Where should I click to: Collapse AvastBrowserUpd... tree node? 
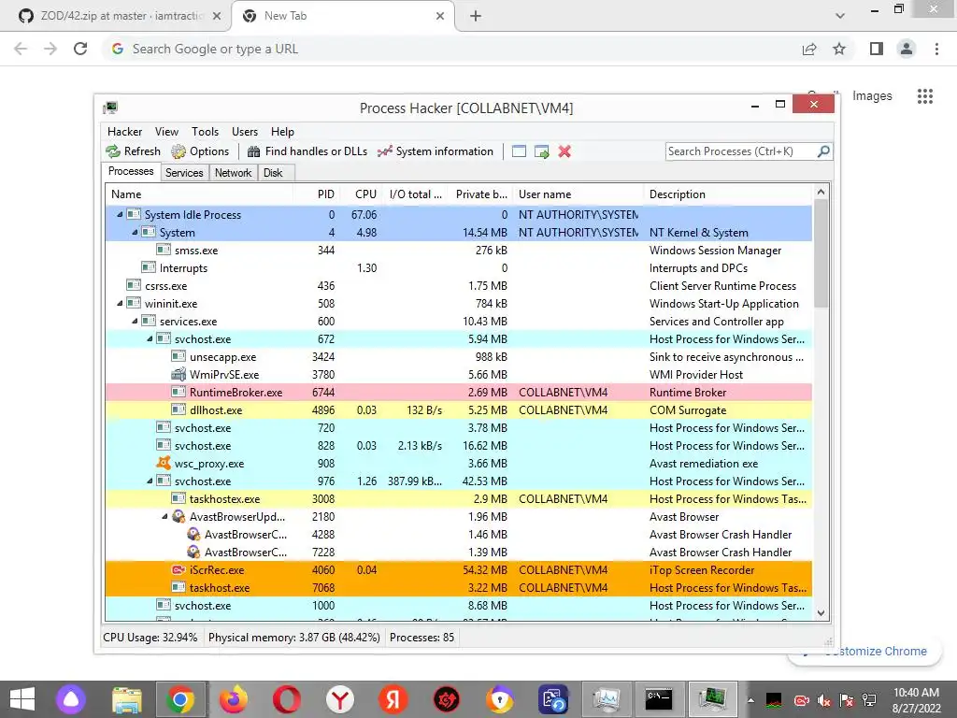164,516
